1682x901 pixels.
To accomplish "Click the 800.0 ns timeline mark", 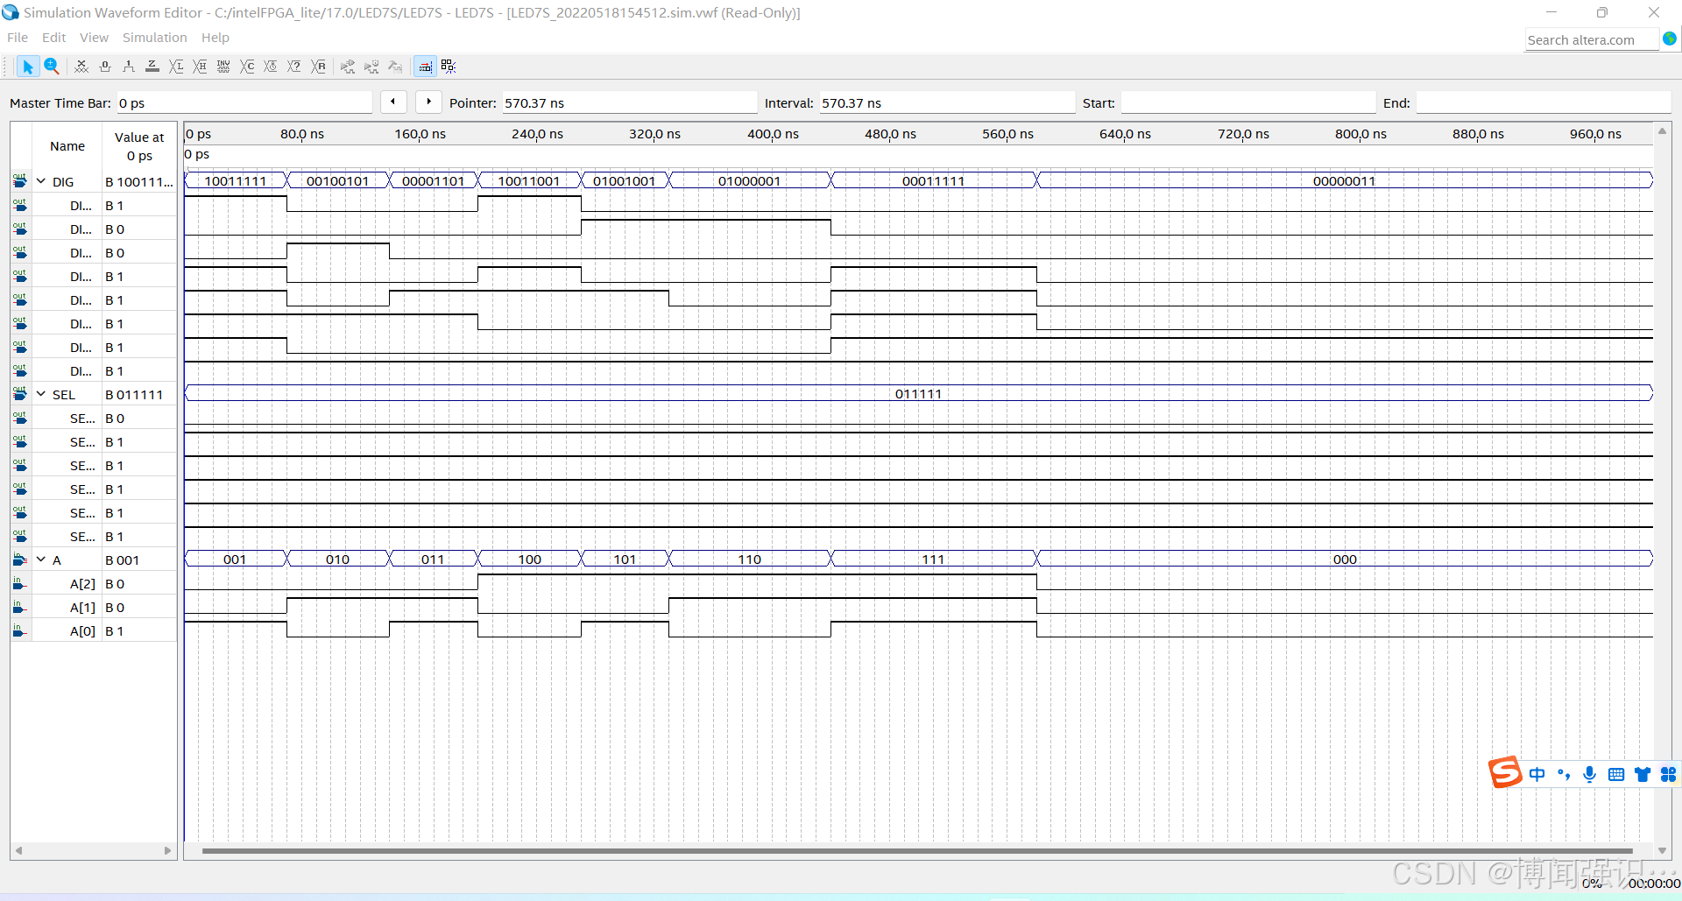I will [1360, 134].
